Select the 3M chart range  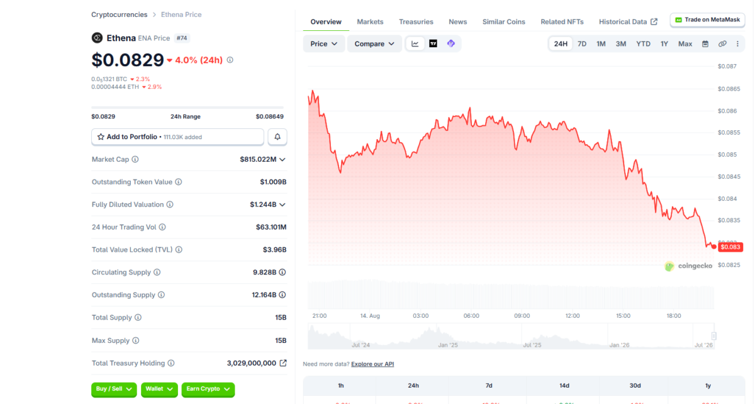pos(621,43)
